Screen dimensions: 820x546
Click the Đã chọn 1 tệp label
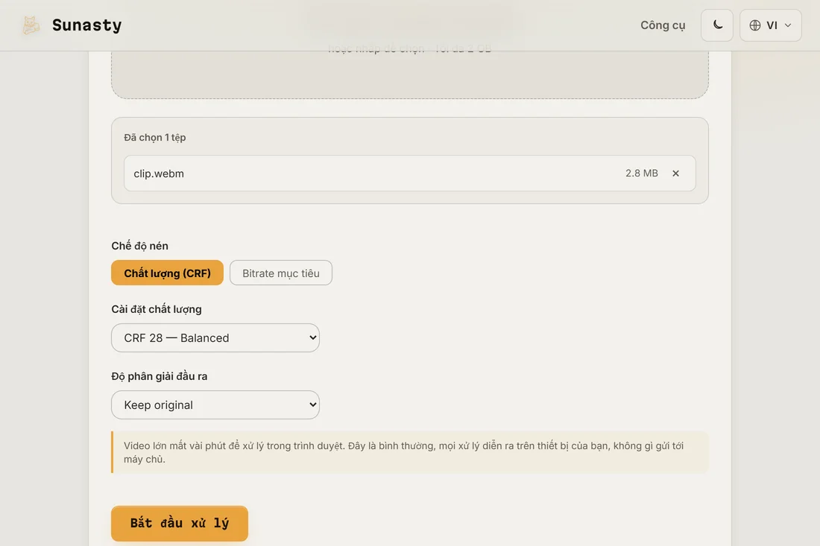pyautogui.click(x=155, y=137)
